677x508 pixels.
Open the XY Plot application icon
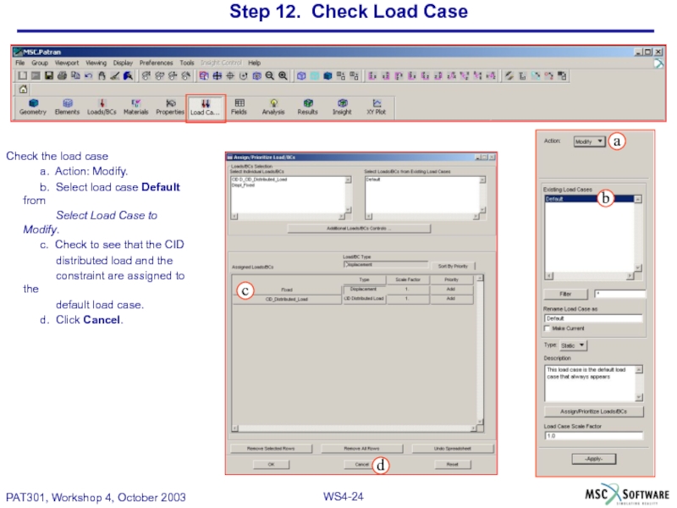pos(376,107)
